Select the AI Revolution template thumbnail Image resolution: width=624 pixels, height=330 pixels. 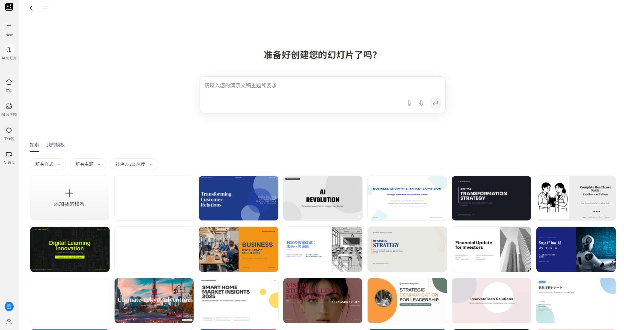[x=322, y=198]
